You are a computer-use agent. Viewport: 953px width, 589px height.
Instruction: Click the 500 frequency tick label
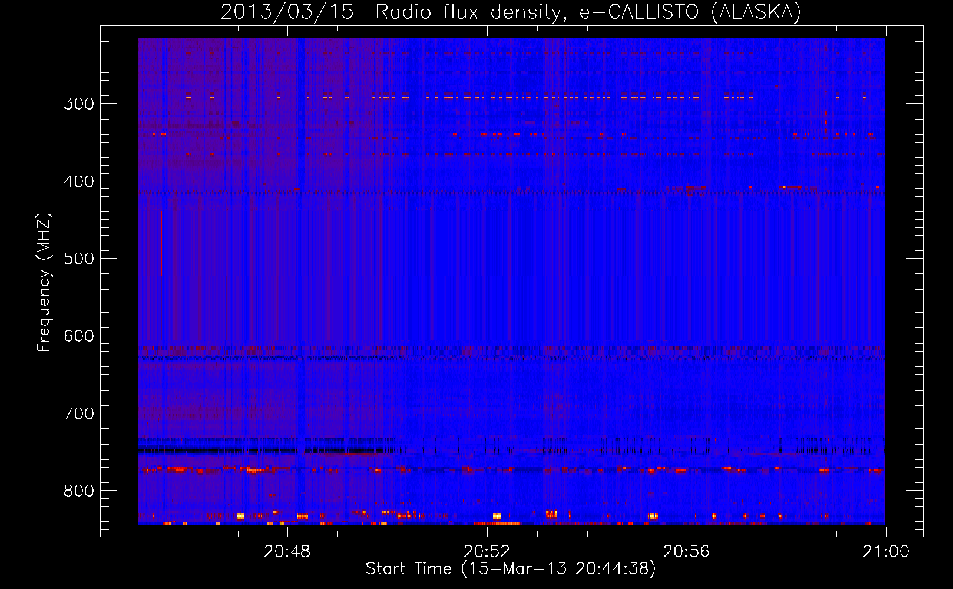79,259
